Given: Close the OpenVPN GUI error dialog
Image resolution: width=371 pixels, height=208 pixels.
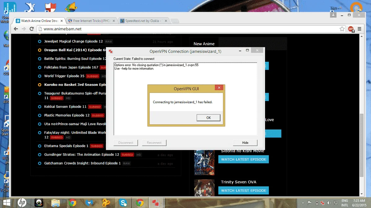Looking at the screenshot, I should point(219,88).
